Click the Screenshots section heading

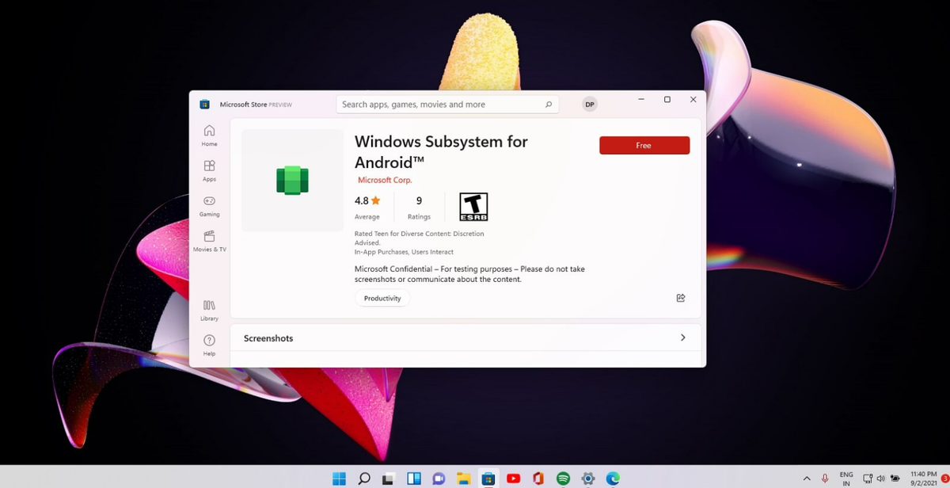(x=268, y=338)
